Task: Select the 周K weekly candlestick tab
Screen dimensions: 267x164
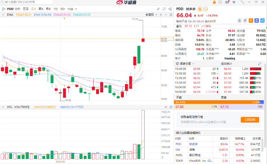Action: click(x=41, y=9)
